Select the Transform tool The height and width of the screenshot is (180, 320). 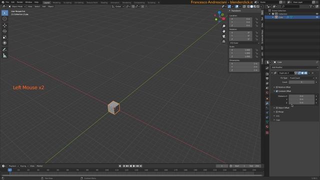(4, 43)
